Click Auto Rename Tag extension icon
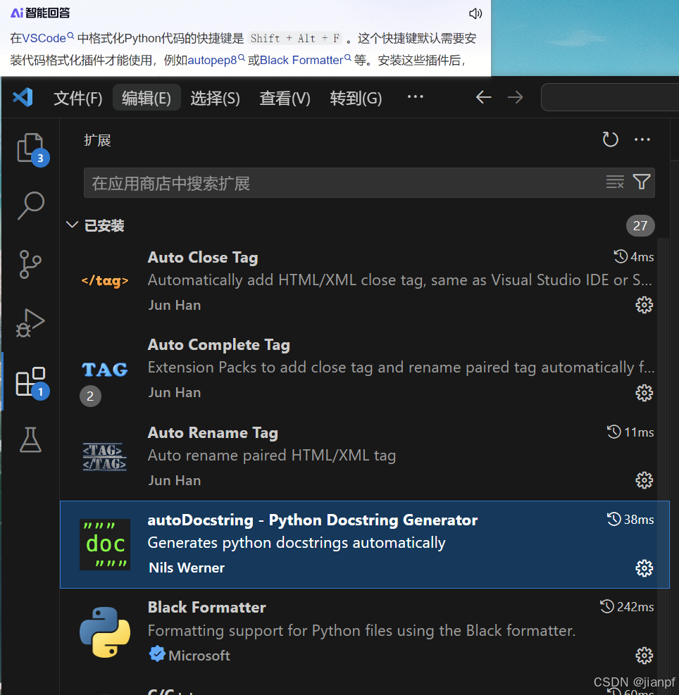Image resolution: width=679 pixels, height=695 pixels. 105,457
